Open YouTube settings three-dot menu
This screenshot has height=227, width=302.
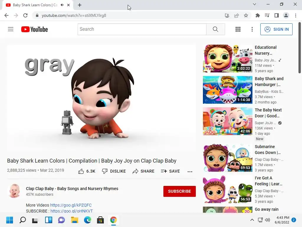click(x=252, y=29)
